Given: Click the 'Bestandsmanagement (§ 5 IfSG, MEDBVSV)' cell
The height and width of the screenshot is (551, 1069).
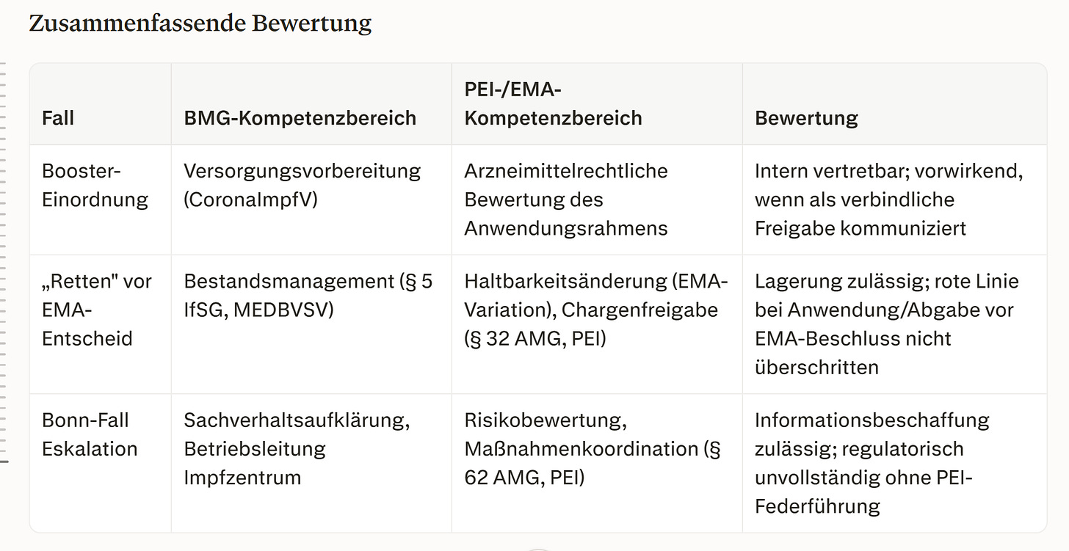Looking at the screenshot, I should click(x=308, y=295).
